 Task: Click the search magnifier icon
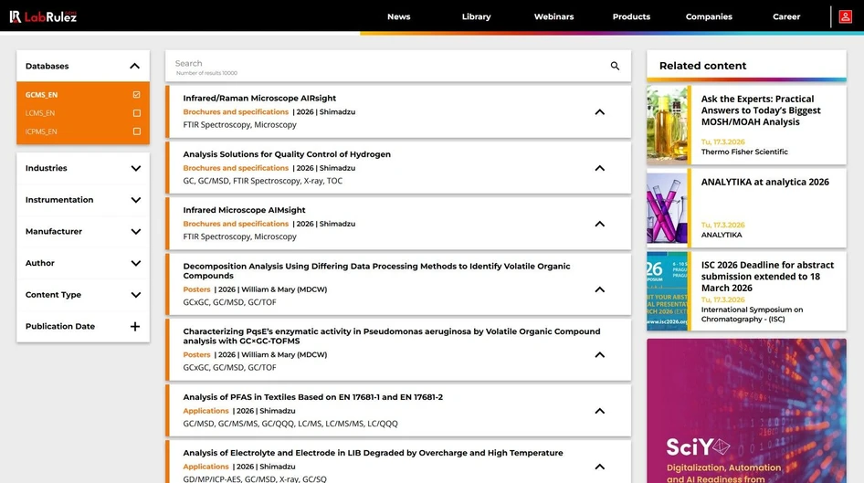(x=615, y=66)
